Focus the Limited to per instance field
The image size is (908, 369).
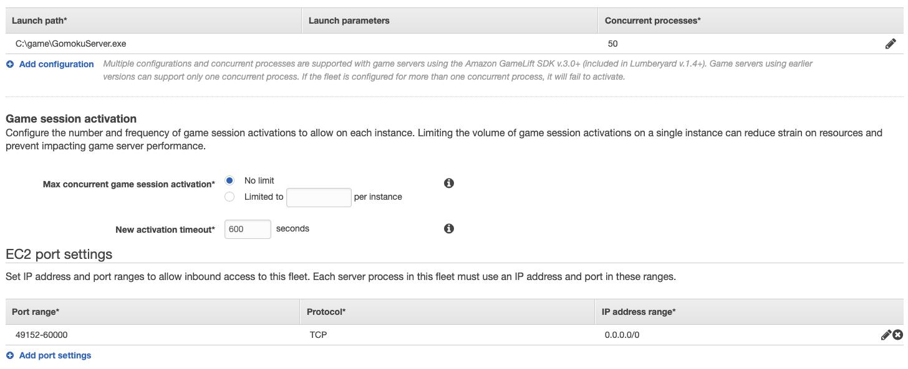point(319,197)
